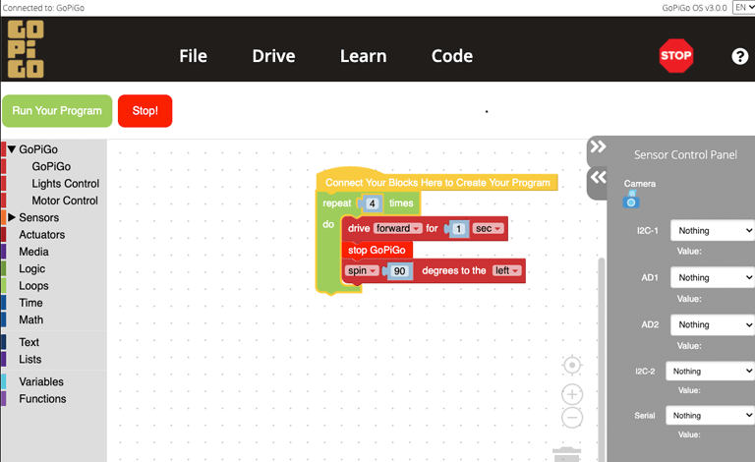Click Connected to: GoPiGo status text
The image size is (755, 462).
point(43,8)
